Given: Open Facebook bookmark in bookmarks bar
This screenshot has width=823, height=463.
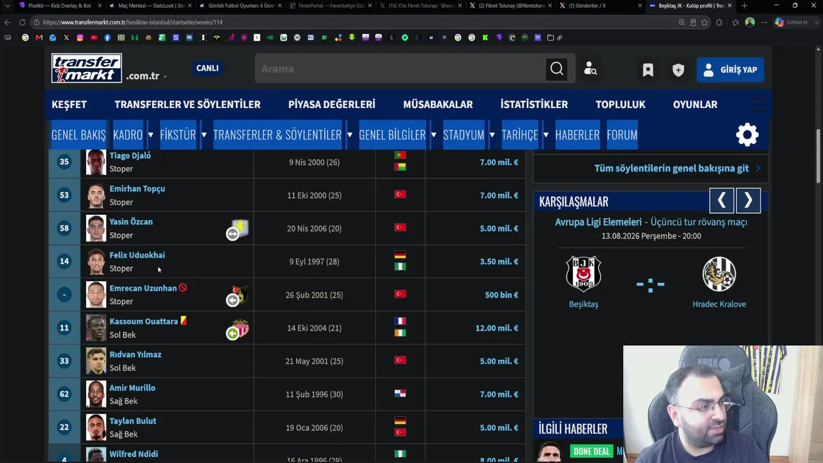Looking at the screenshot, I should tap(107, 38).
